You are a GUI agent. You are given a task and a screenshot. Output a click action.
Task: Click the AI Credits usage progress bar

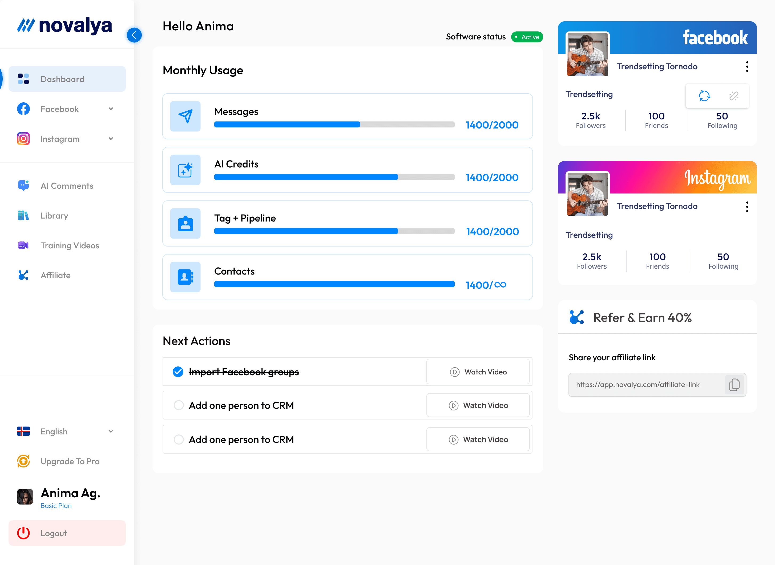click(x=334, y=177)
